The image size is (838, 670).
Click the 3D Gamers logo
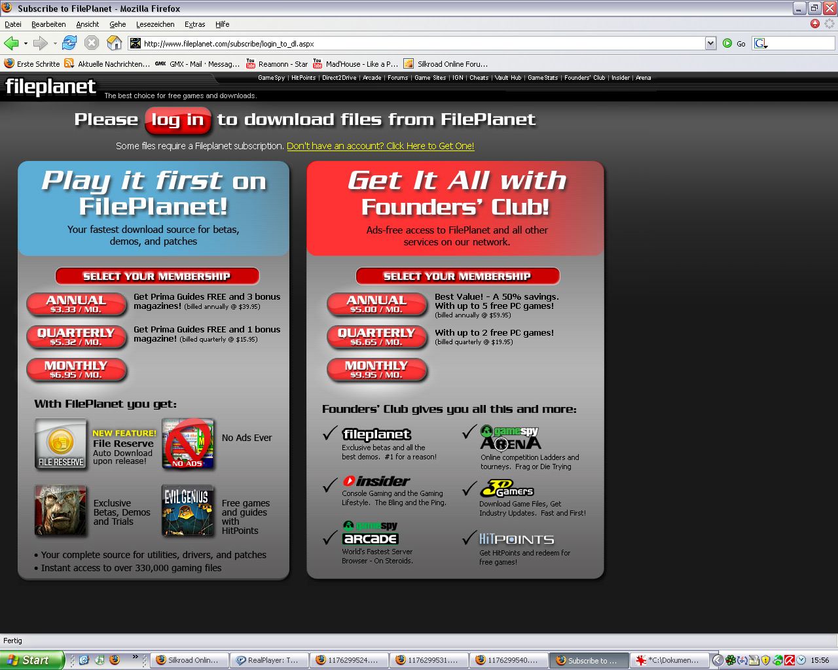[x=507, y=489]
